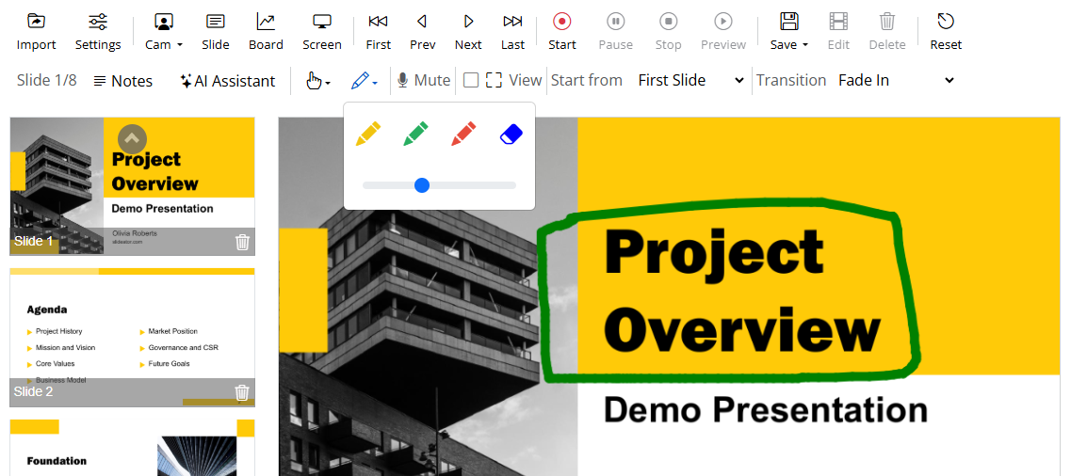The height and width of the screenshot is (476, 1071).
Task: Choose the green pen
Action: [416, 134]
